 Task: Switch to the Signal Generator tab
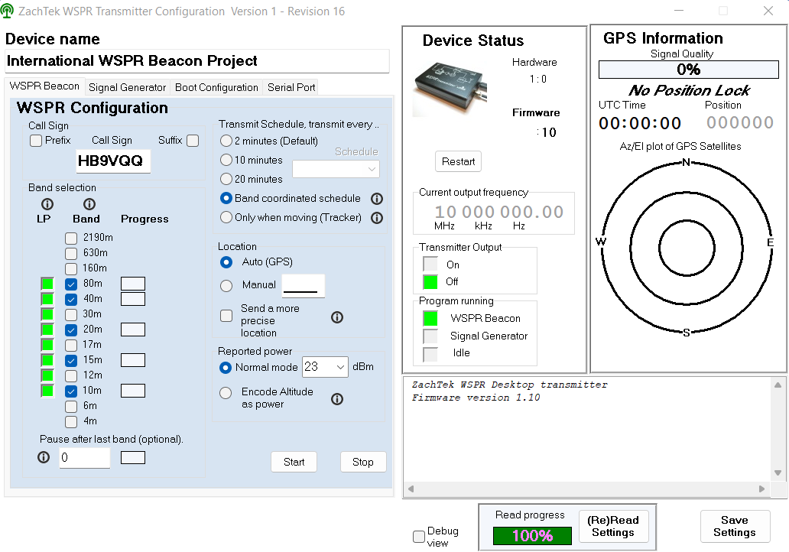coord(127,87)
